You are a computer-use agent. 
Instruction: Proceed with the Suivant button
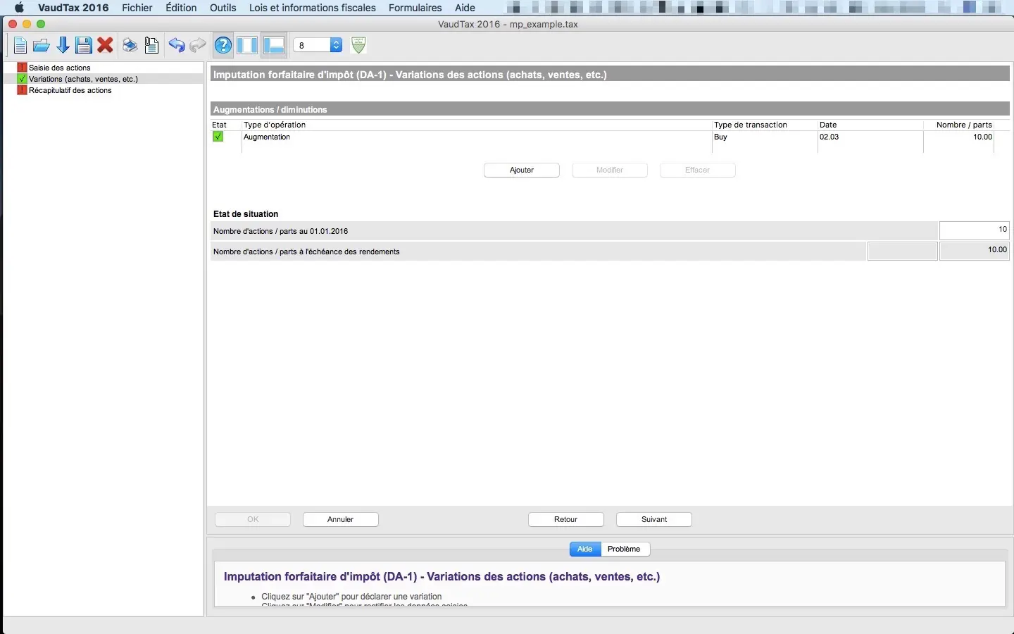point(654,519)
